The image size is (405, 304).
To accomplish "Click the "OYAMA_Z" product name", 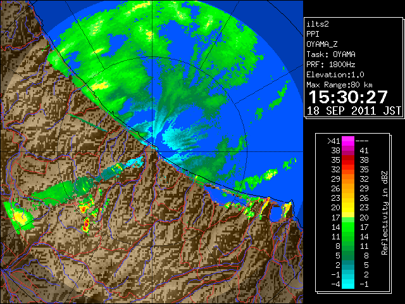I will tap(322, 44).
